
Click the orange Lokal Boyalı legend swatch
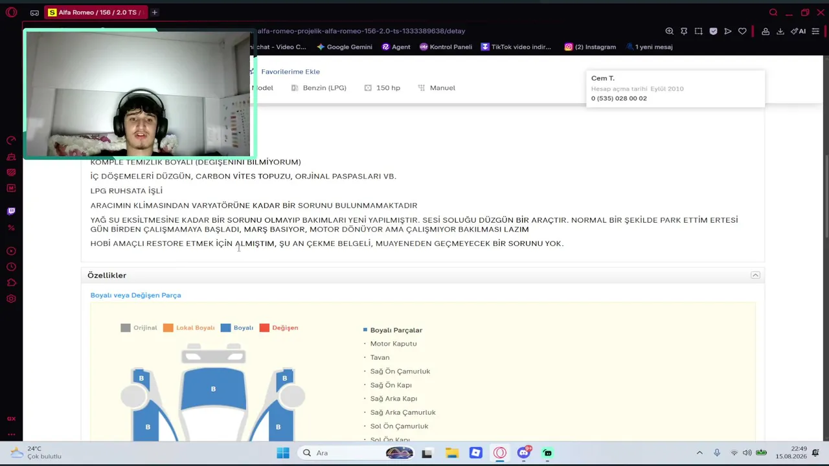[168, 327]
